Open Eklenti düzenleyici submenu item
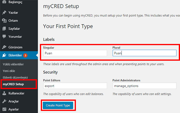The width and height of the screenshot is (180, 113). pyautogui.click(x=15, y=77)
